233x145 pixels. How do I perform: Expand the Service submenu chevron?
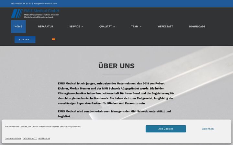(x=82, y=27)
